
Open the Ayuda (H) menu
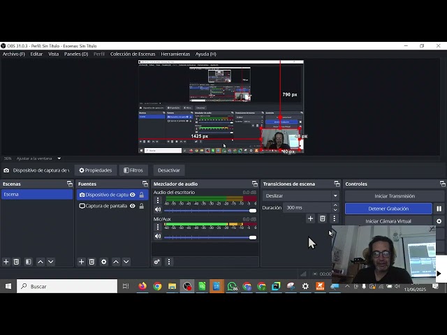(x=206, y=54)
